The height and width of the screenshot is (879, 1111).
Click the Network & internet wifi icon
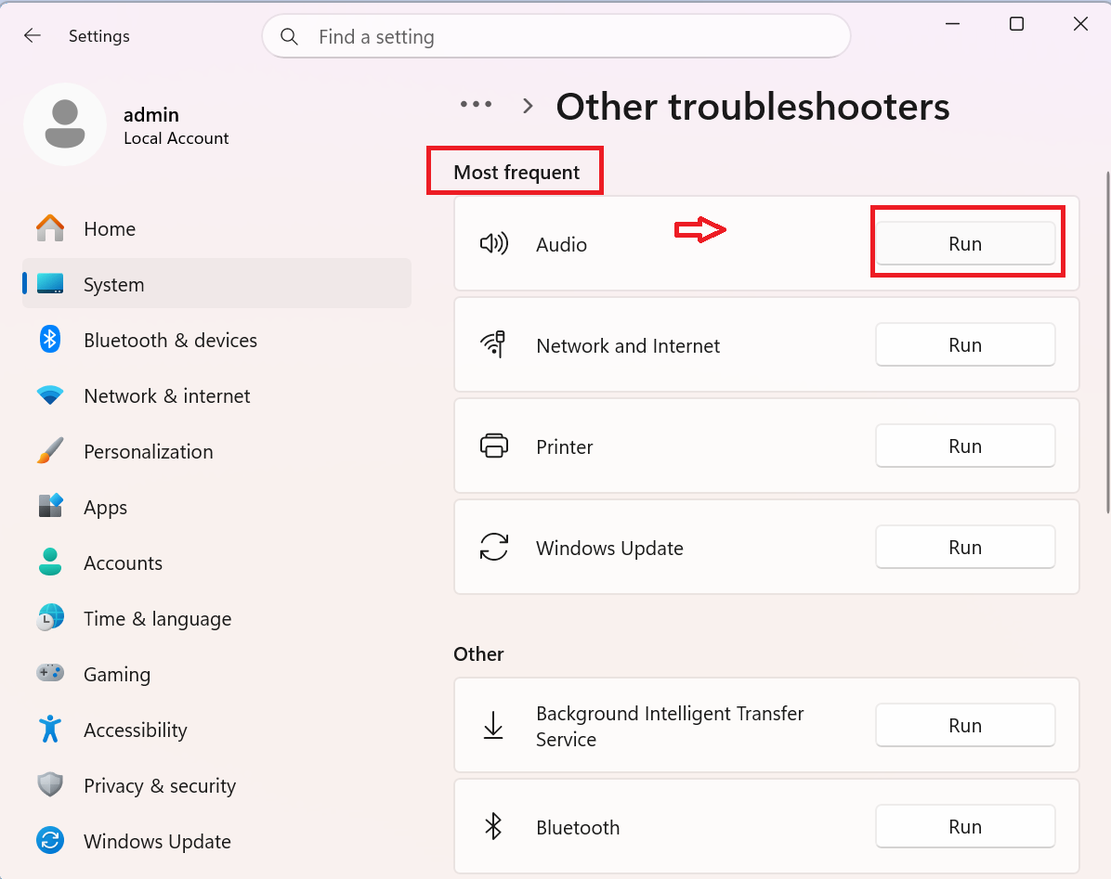pyautogui.click(x=50, y=394)
